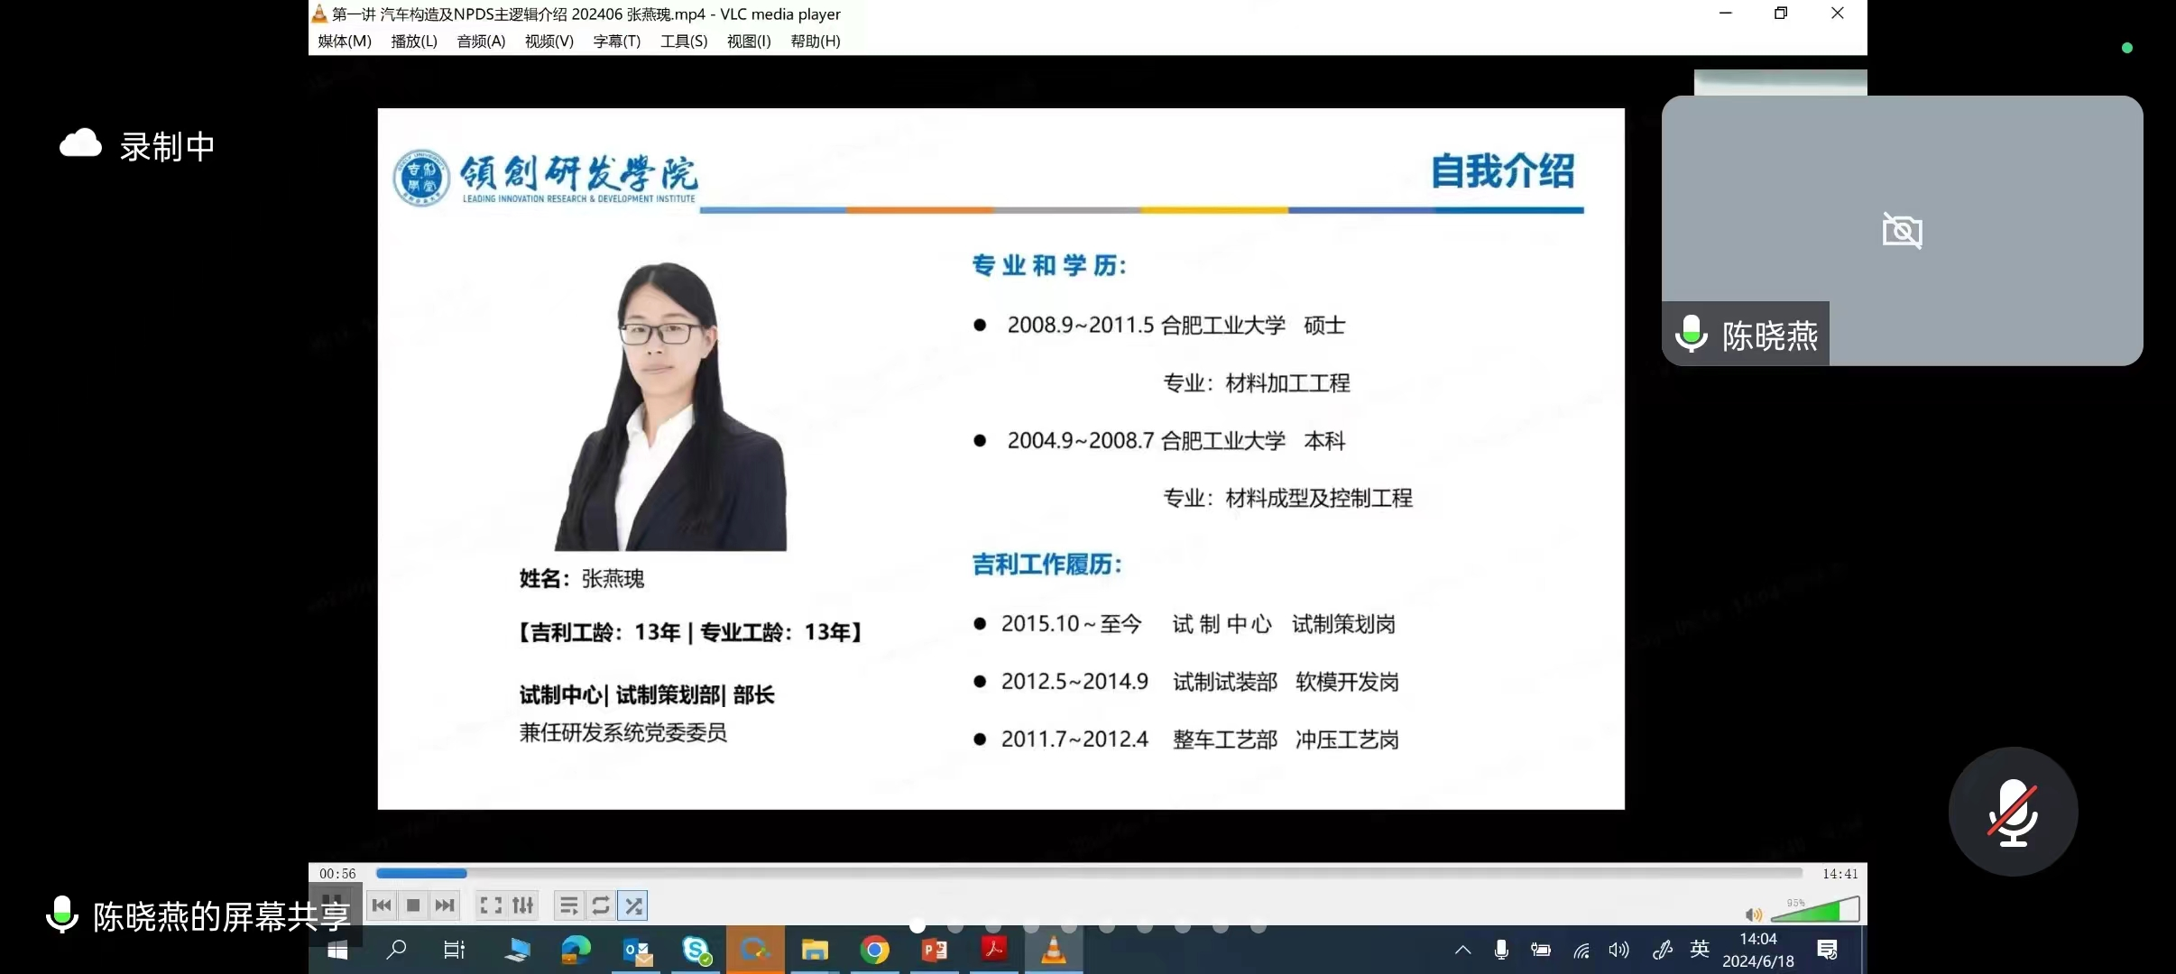
Task: Click the presenter photo on the slide
Action: point(670,406)
